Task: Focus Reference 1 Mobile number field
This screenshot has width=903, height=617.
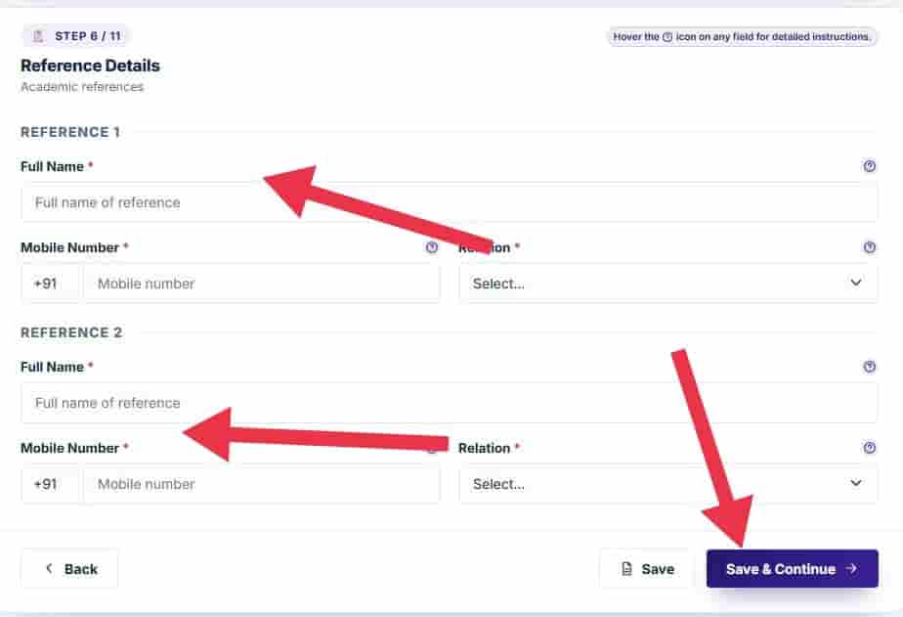Action: click(262, 283)
